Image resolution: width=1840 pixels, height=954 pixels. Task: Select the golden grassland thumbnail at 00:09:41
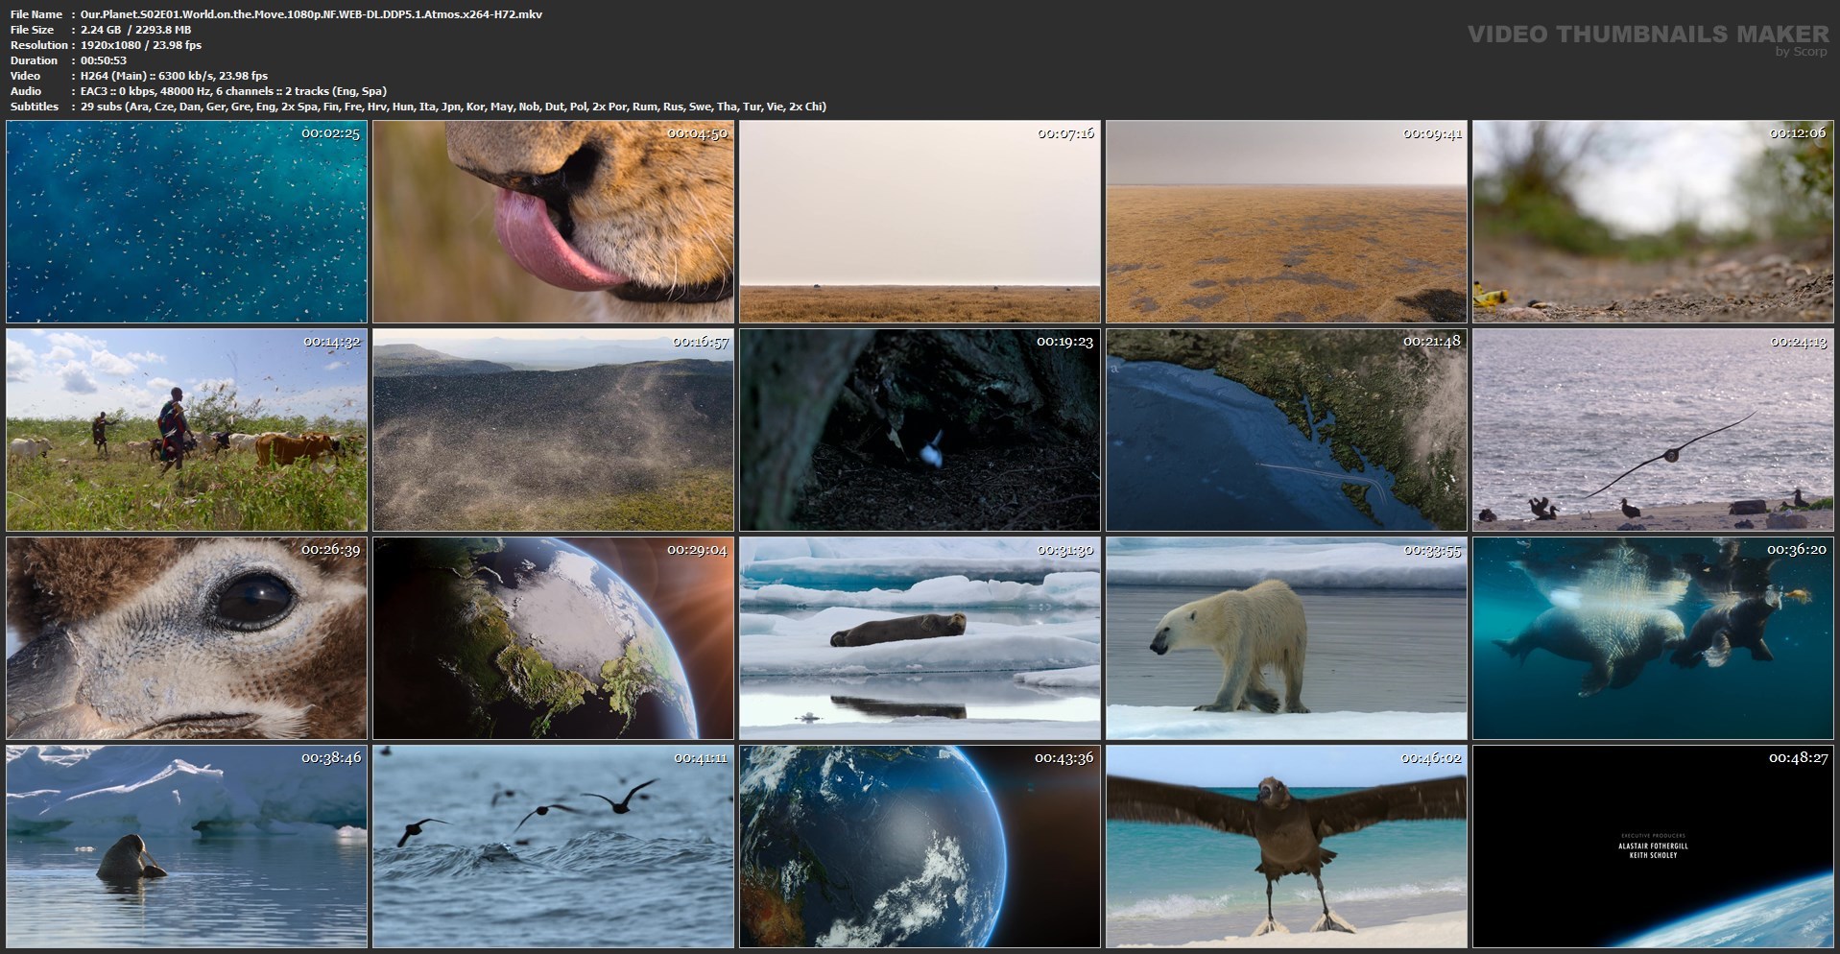pyautogui.click(x=1287, y=222)
